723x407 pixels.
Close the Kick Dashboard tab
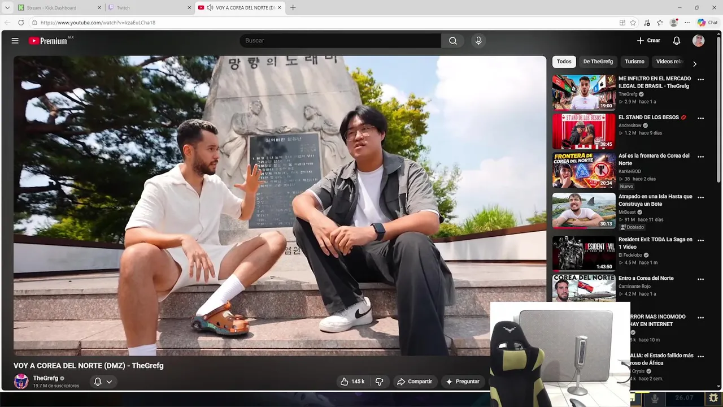(x=99, y=8)
